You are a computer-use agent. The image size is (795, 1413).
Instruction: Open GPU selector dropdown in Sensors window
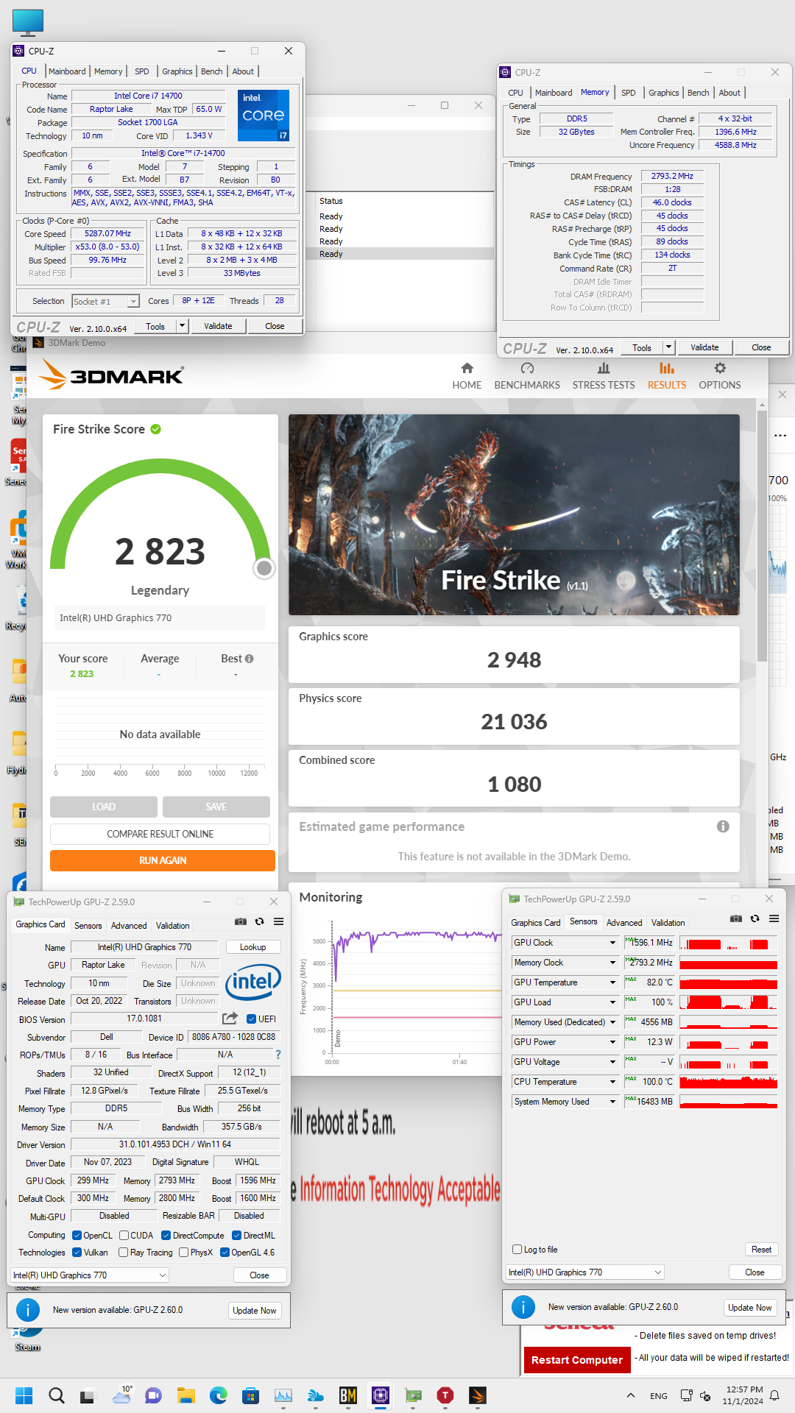(585, 1272)
